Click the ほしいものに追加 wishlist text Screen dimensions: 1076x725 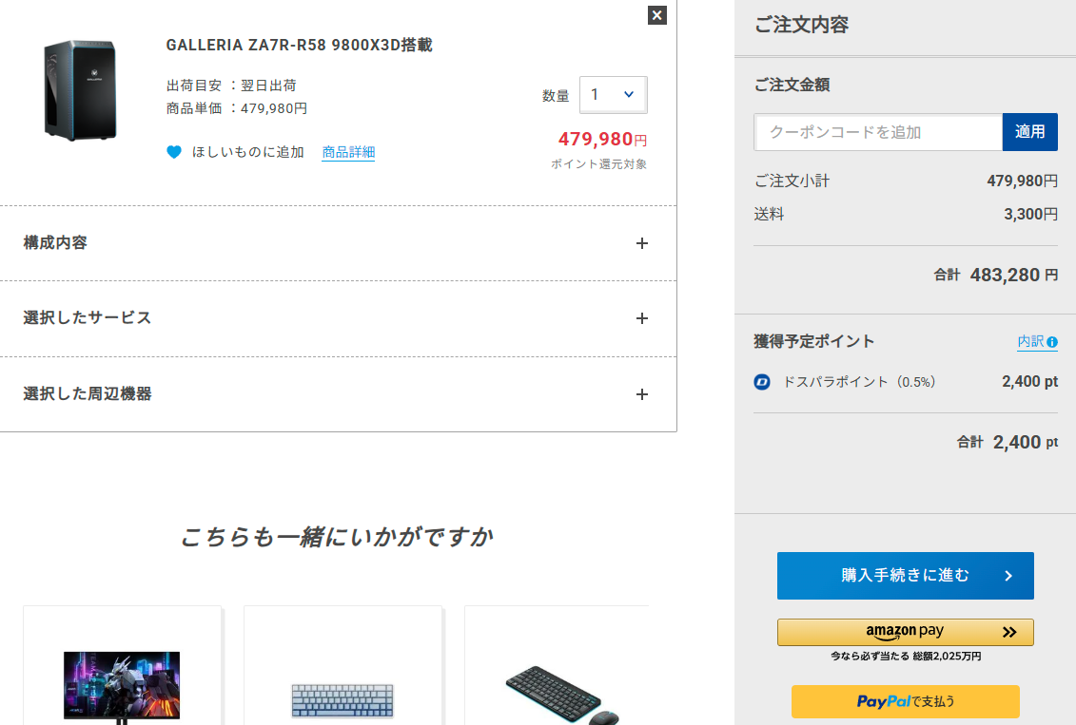(x=248, y=152)
